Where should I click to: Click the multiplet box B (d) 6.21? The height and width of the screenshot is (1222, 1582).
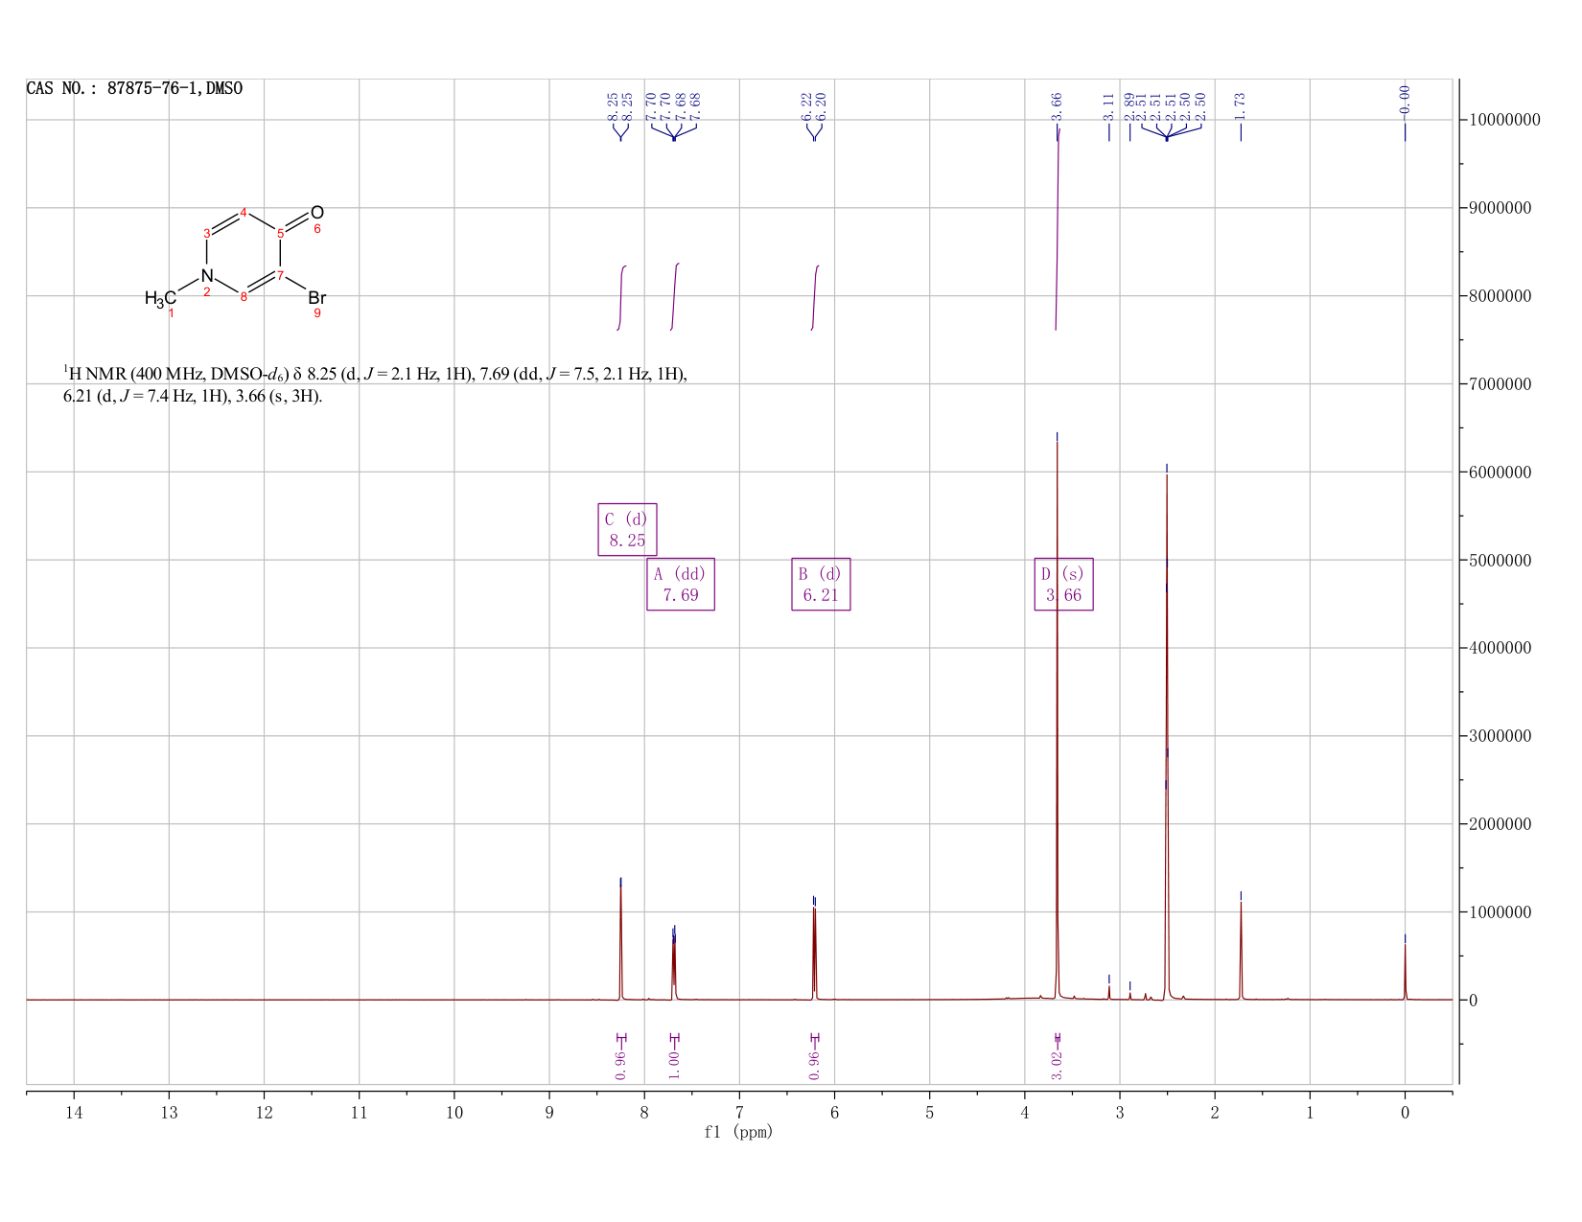[x=821, y=584]
